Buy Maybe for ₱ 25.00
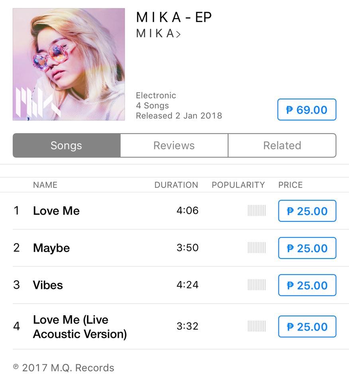This screenshot has height=383, width=349. (x=307, y=248)
